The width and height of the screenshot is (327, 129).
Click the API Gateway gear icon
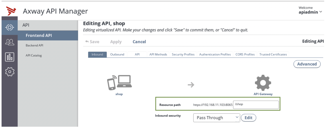click(x=263, y=83)
